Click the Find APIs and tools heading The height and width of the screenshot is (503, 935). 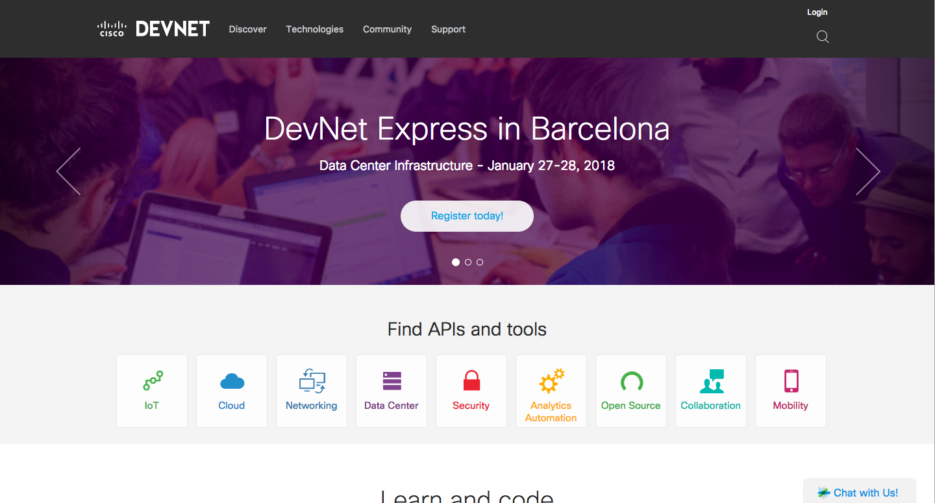click(467, 329)
